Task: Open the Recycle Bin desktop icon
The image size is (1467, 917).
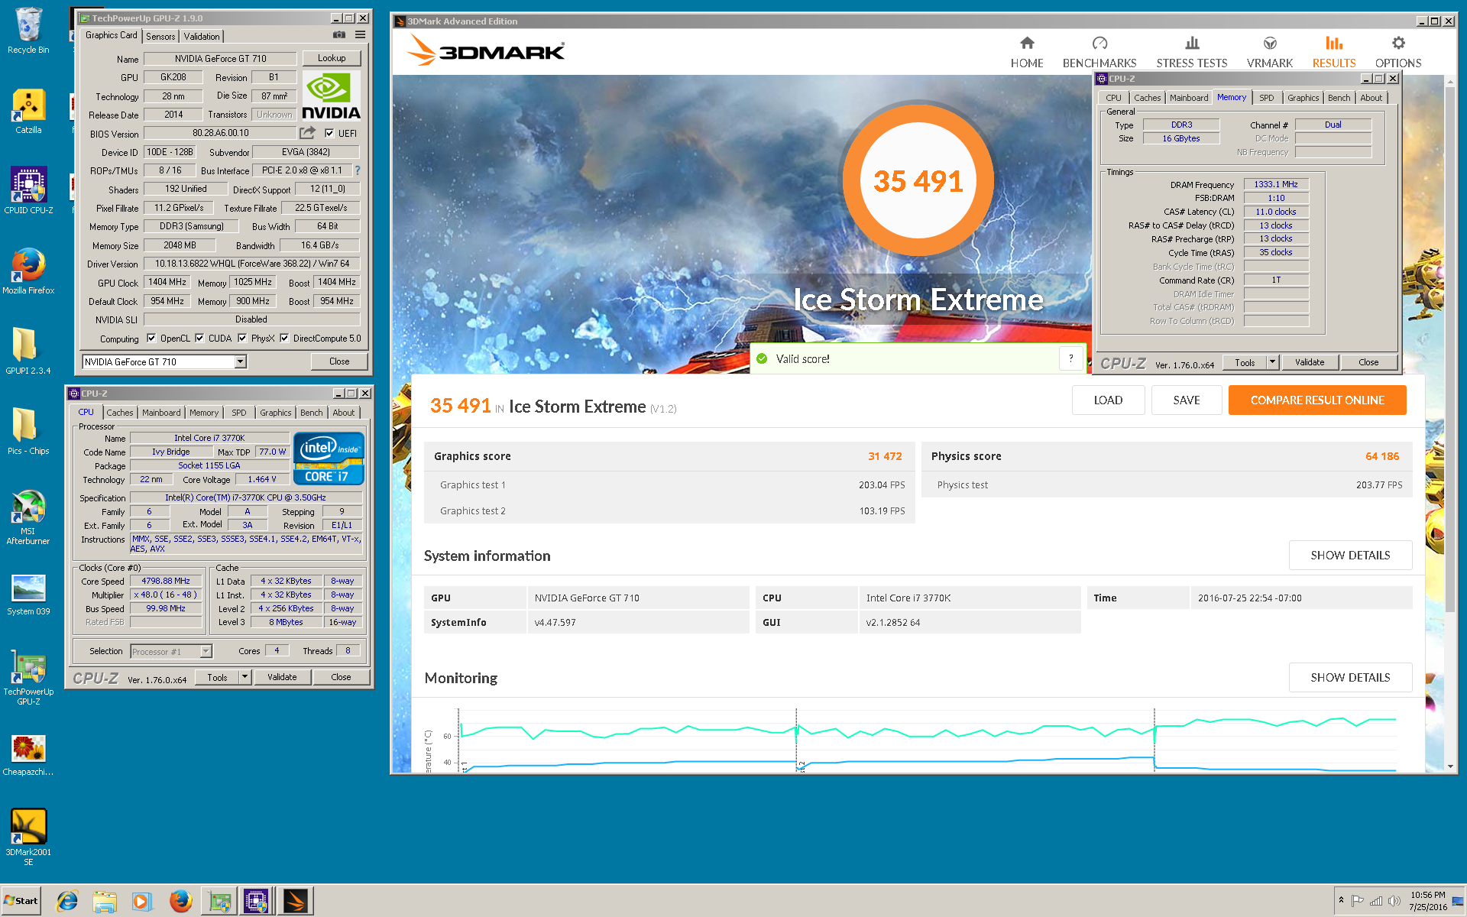Action: pyautogui.click(x=28, y=31)
